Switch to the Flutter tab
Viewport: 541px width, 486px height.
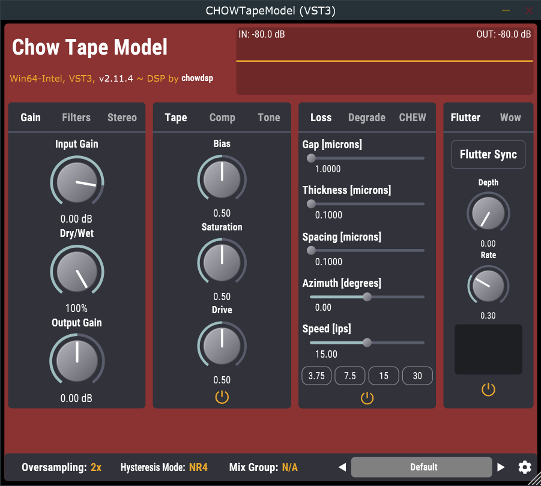click(465, 118)
